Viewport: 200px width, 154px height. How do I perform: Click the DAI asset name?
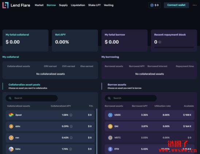[x=116, y=126]
